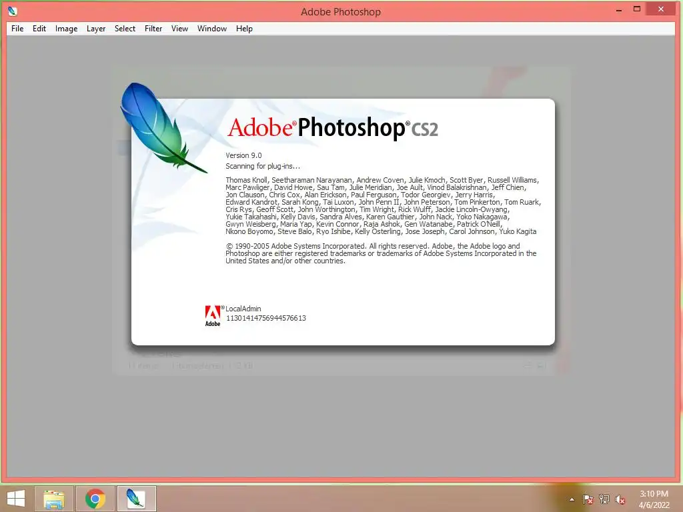Open the Windows Start button
This screenshot has width=683, height=512.
click(16, 499)
